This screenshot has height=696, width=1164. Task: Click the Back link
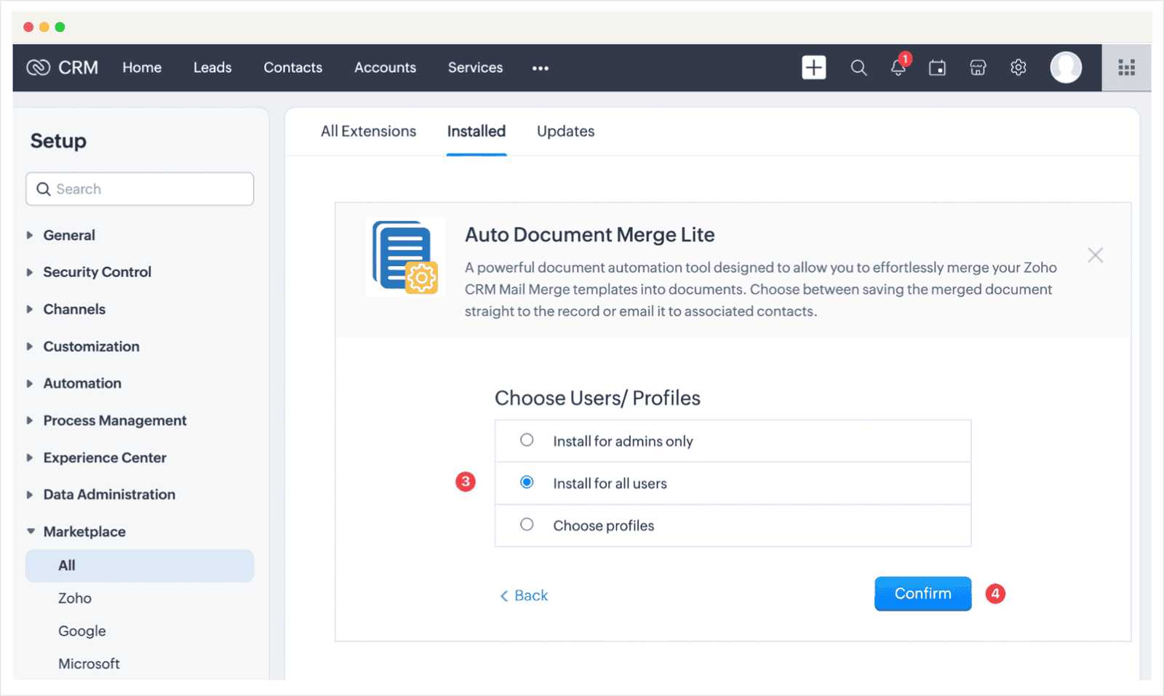coord(524,596)
